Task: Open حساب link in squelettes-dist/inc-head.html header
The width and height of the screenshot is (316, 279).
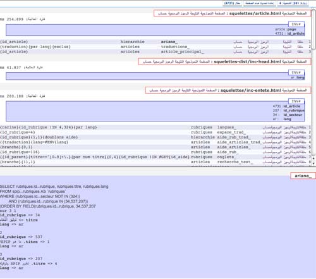Action: click(x=147, y=61)
